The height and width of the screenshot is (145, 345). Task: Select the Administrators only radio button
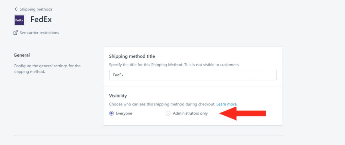coord(168,114)
